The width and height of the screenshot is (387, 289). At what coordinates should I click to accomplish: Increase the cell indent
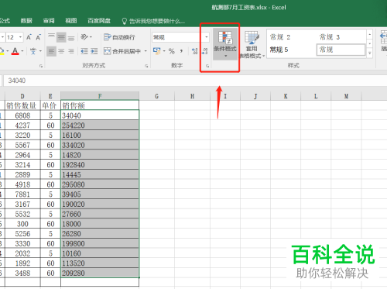click(94, 51)
